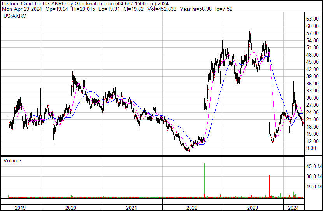The image size is (323, 211).
Task: Click the tall red volume spike in 2023
Action: 269,187
